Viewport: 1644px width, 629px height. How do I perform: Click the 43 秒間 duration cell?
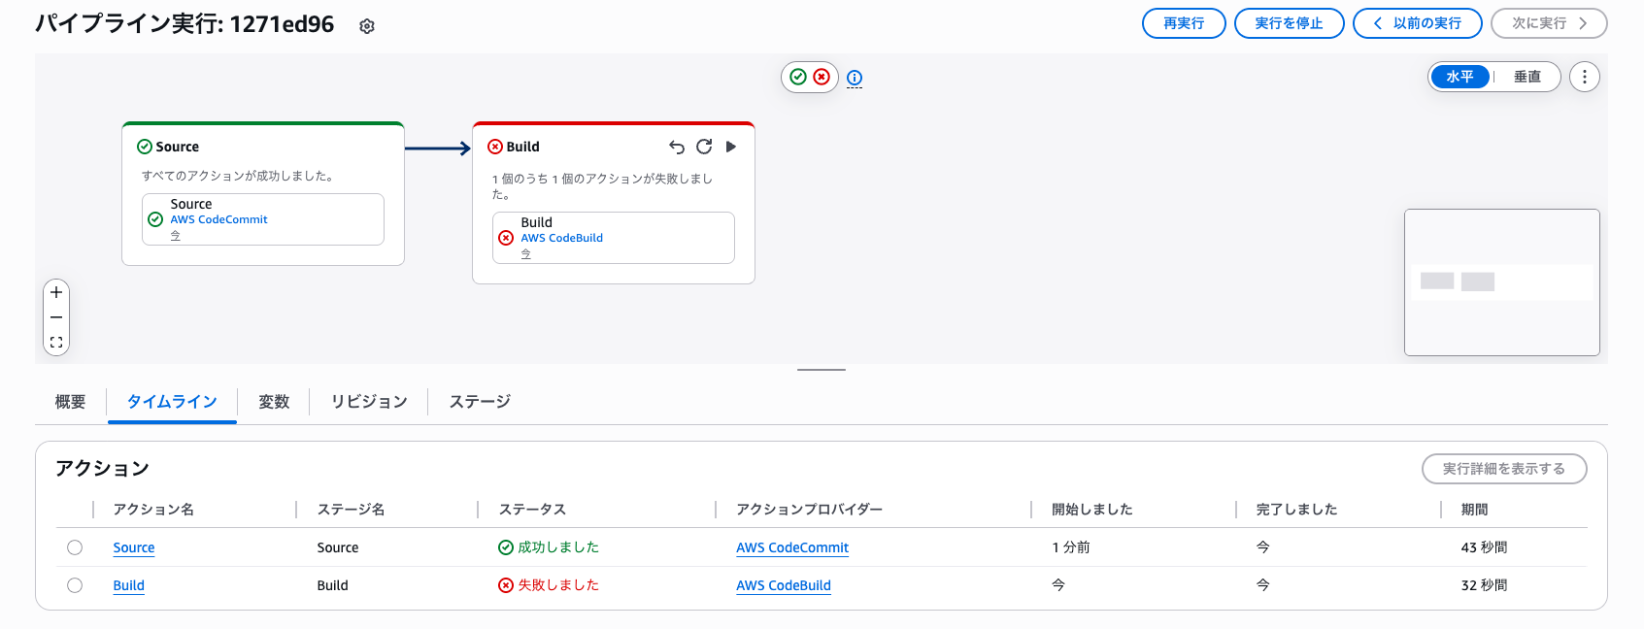click(x=1485, y=547)
